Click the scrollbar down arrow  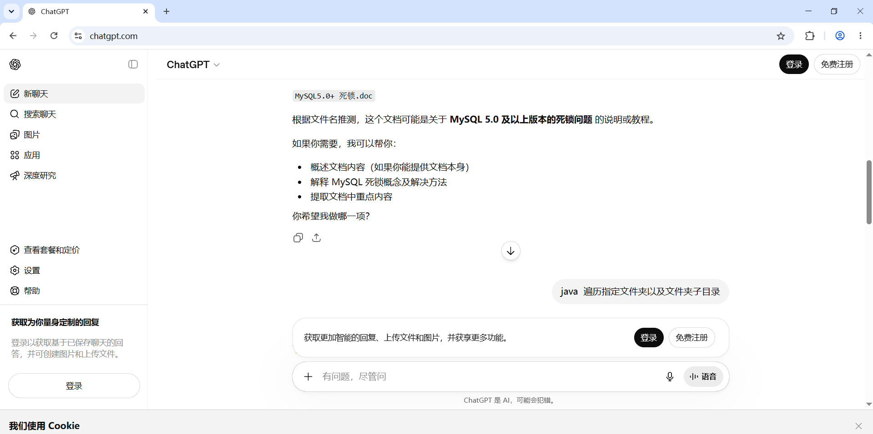click(x=869, y=404)
